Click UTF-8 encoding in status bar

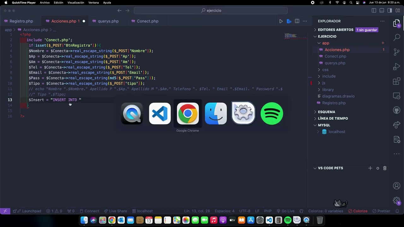(x=245, y=211)
